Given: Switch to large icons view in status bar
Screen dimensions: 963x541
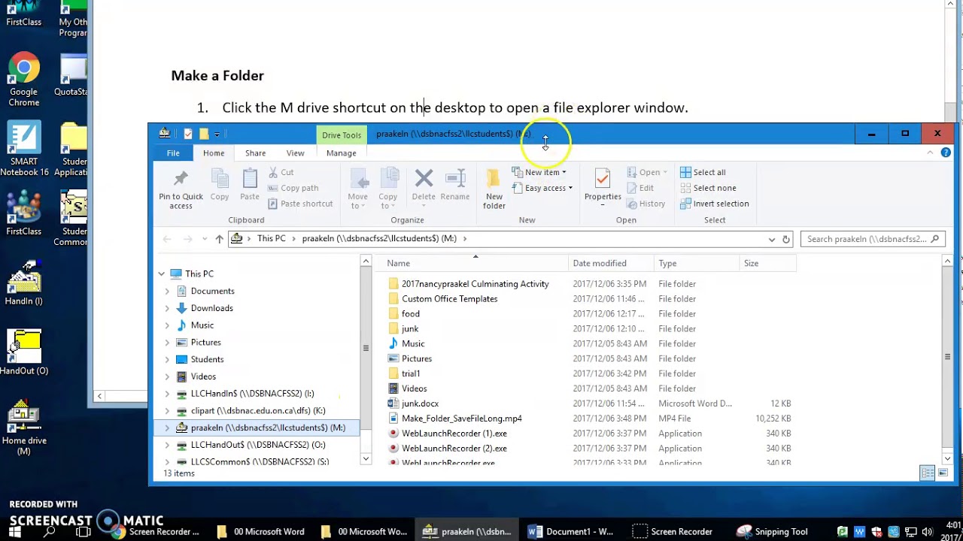Looking at the screenshot, I should (943, 473).
